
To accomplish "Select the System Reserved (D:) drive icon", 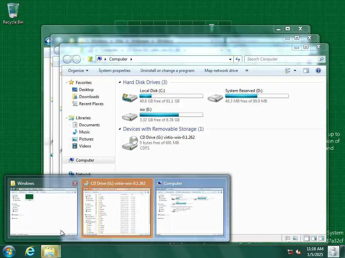I will click(x=215, y=98).
